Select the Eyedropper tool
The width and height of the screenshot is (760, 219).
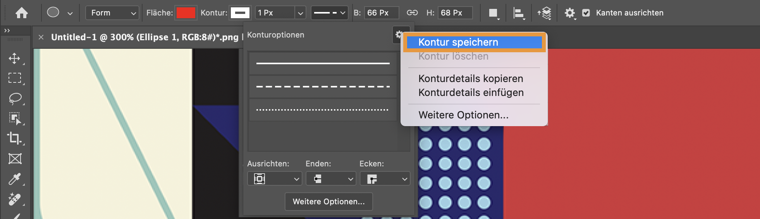point(15,179)
